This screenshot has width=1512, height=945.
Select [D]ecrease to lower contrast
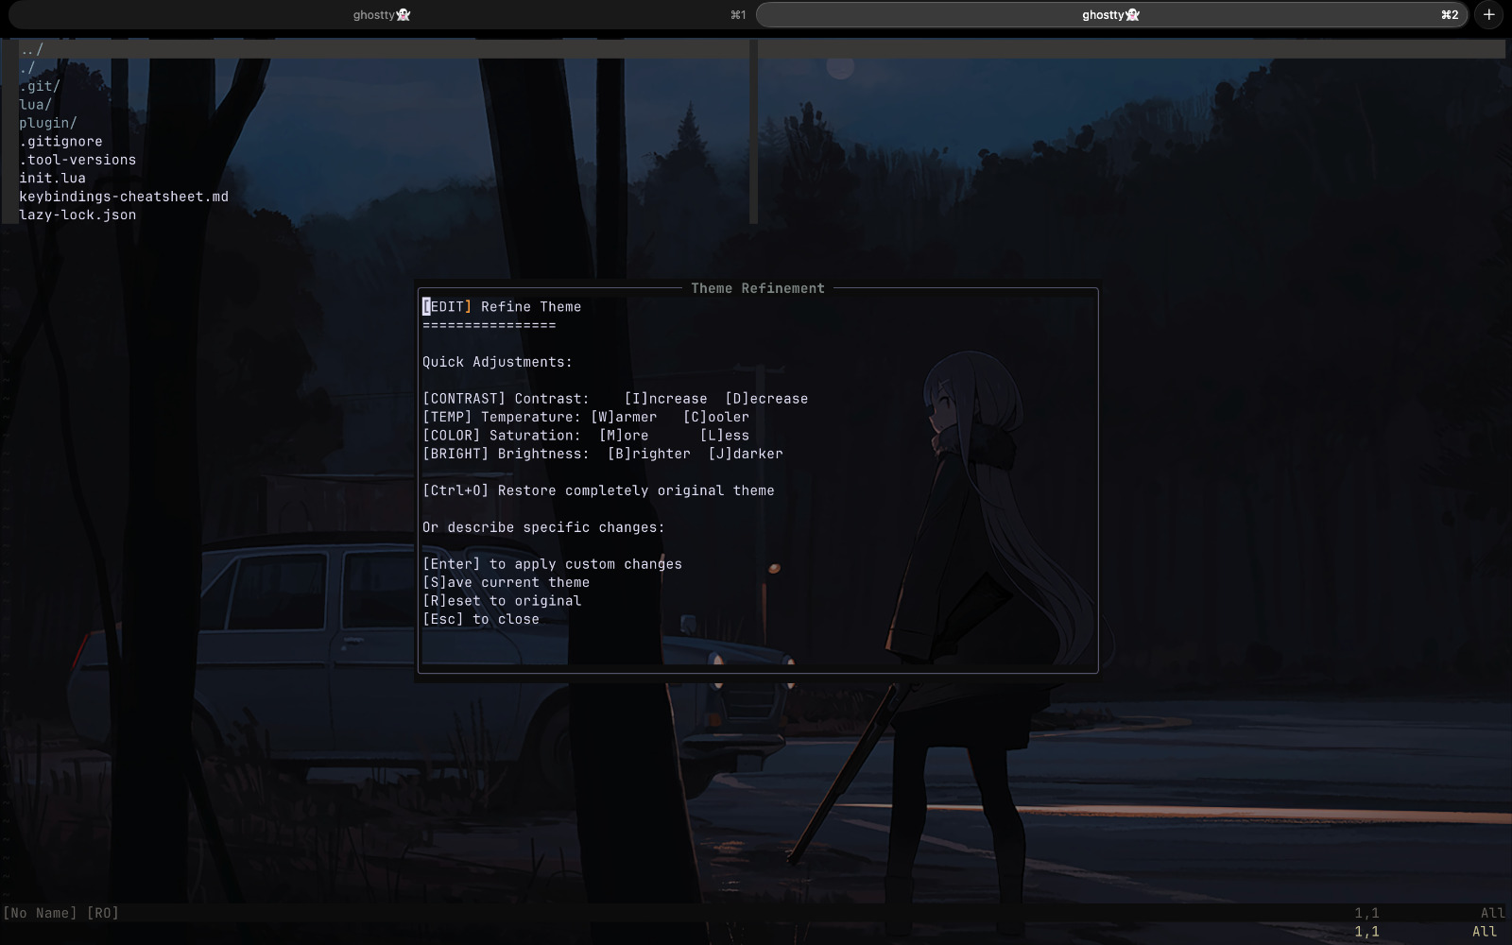(766, 398)
